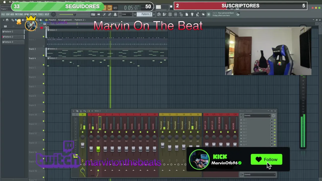Click the plus button next to Pattern 2
The image size is (322, 181).
click(154, 14)
